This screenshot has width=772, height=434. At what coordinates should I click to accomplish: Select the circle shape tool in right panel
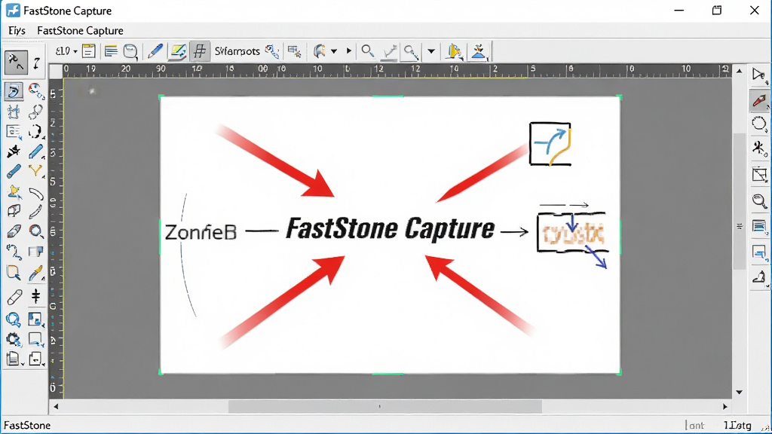click(x=759, y=124)
